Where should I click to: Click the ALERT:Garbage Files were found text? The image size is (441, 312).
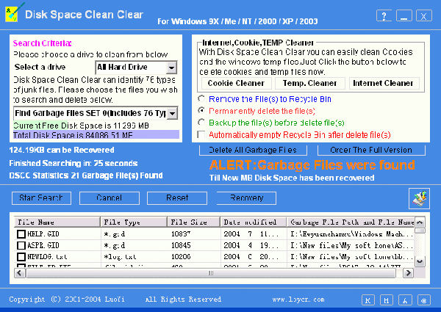312,165
